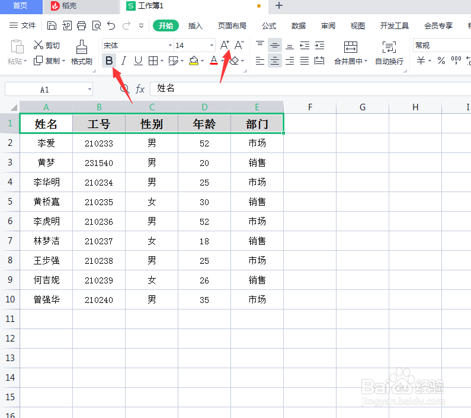
Task: Switch to the 数据 tab
Action: click(298, 26)
